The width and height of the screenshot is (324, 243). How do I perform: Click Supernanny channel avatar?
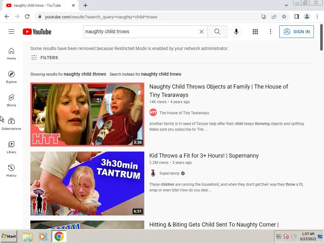tap(153, 173)
